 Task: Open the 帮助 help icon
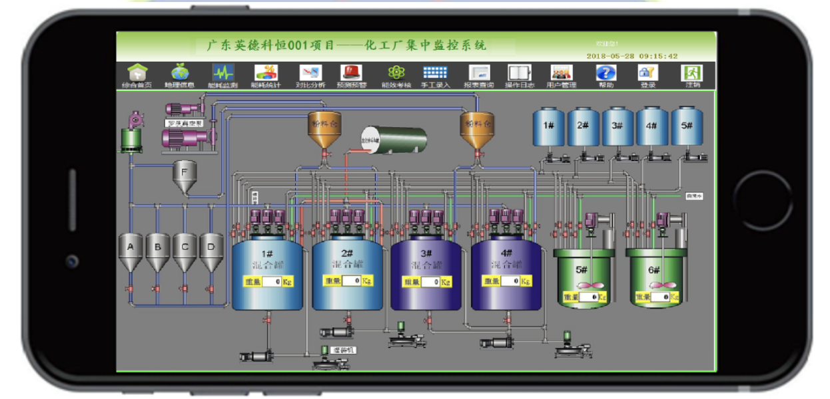(x=605, y=72)
